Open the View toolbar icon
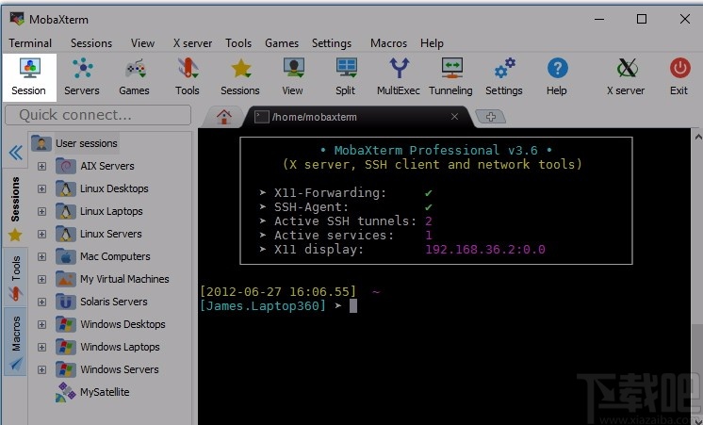The width and height of the screenshot is (703, 425). [x=293, y=77]
